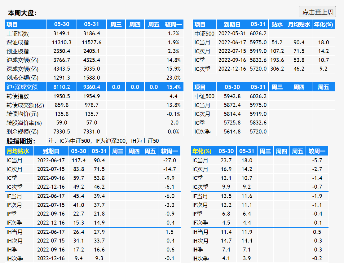This screenshot has width=344, height=263.
Task: Click the 月均贴水 header in top-right table
Action: (299, 24)
